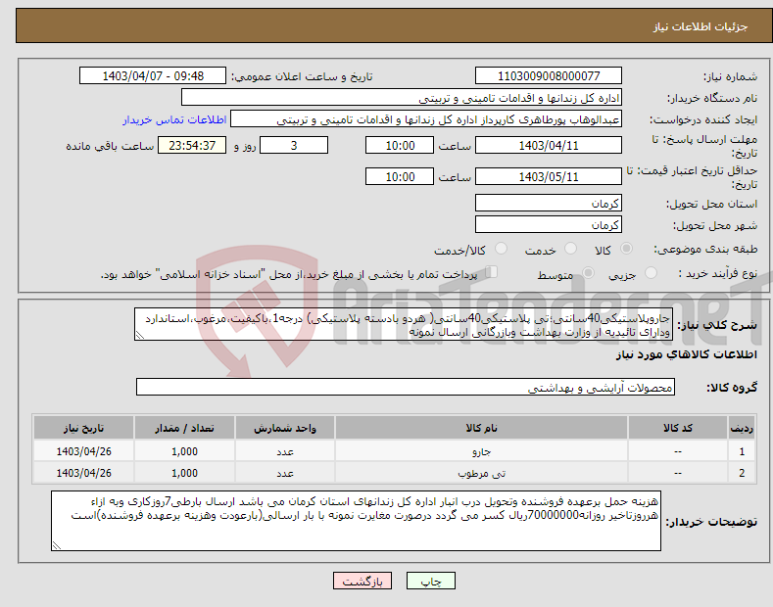
Task: Open buyer contact info link اطلاعات تماس خریدار
Action: click(174, 119)
